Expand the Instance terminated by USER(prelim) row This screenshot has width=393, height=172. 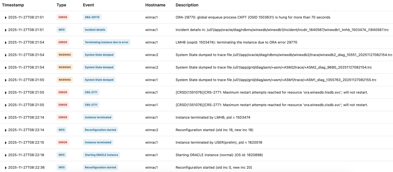point(5,143)
